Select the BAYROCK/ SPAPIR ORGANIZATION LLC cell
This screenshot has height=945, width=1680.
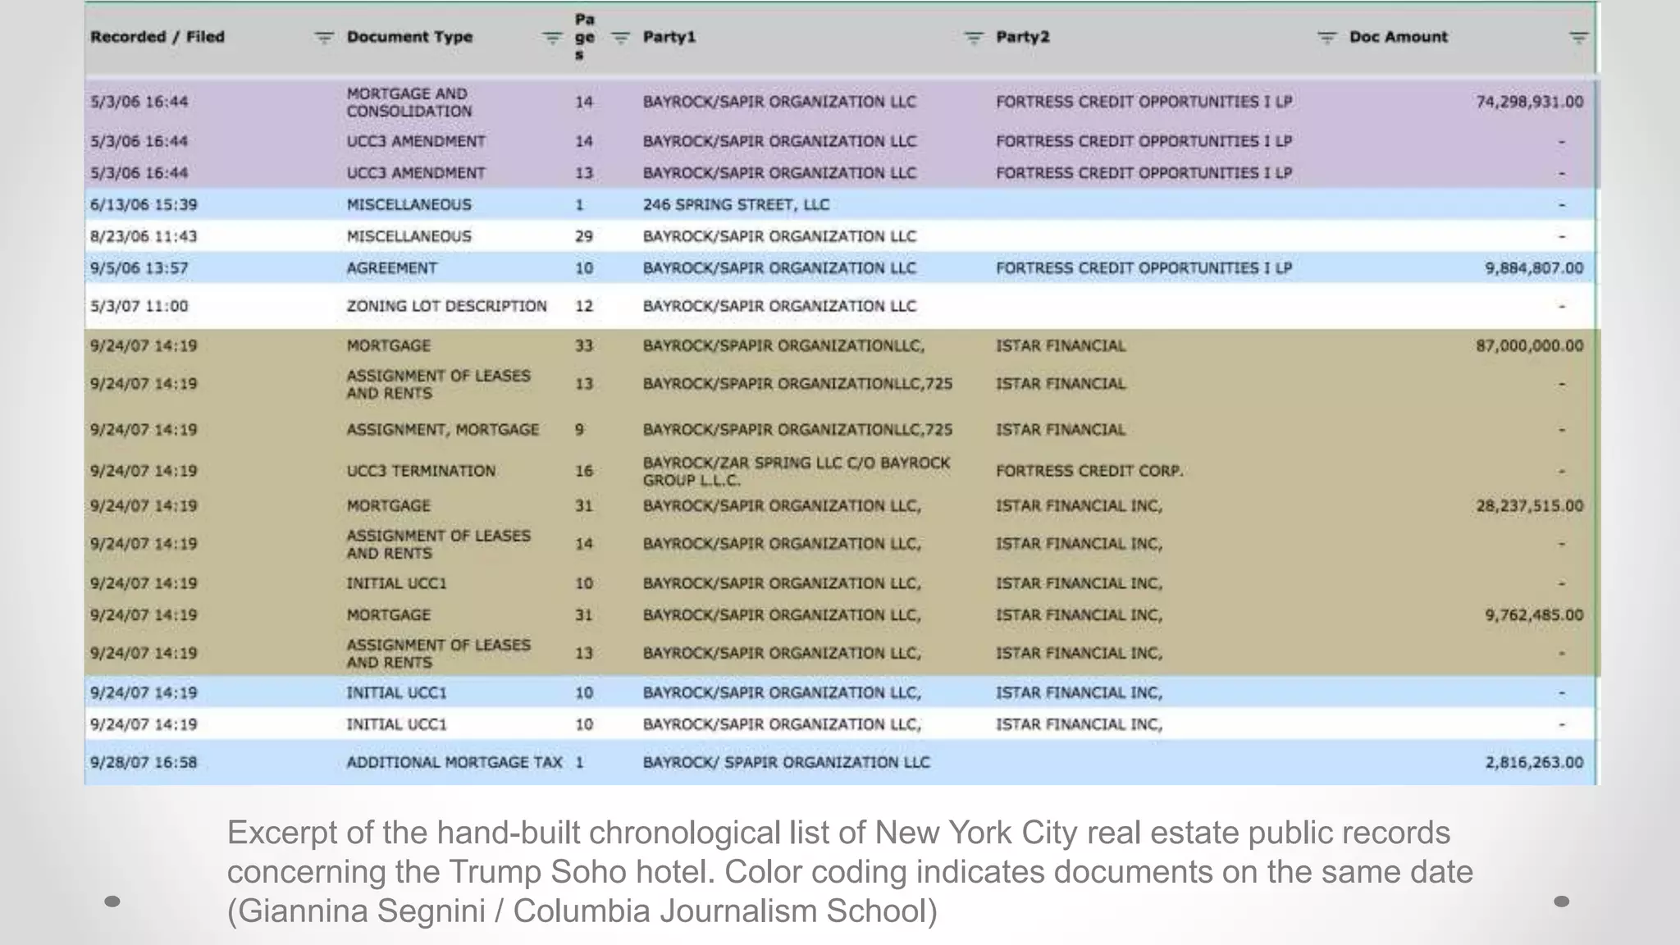[787, 762]
